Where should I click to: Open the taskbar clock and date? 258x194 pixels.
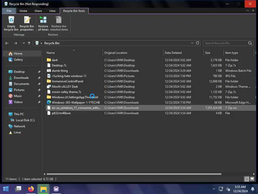point(240,189)
